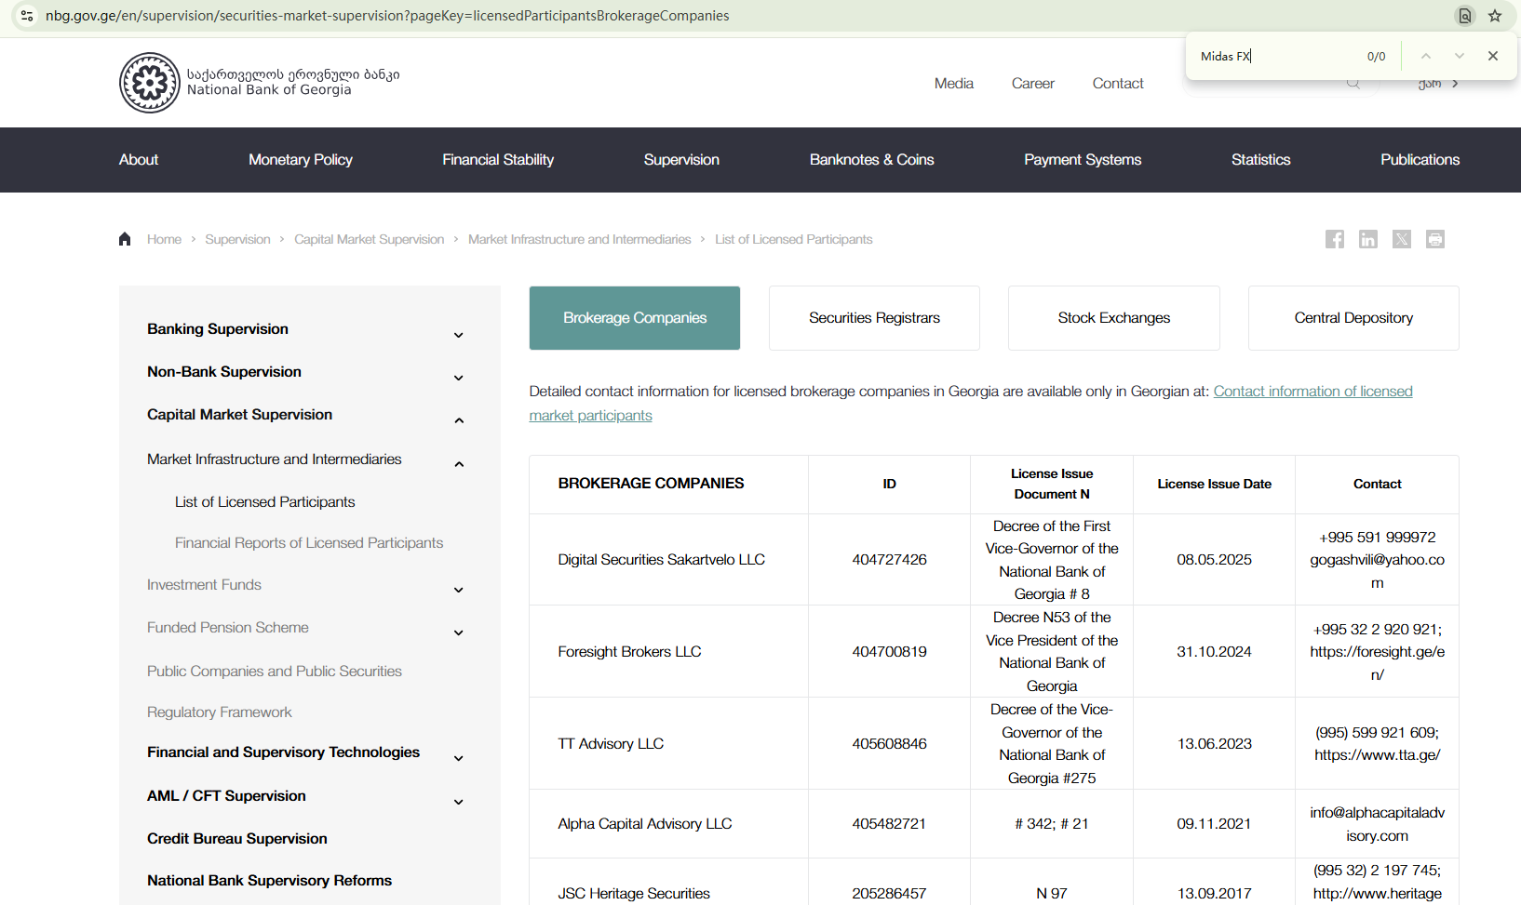Share page via X icon
Image resolution: width=1521 pixels, height=905 pixels.
click(x=1401, y=239)
